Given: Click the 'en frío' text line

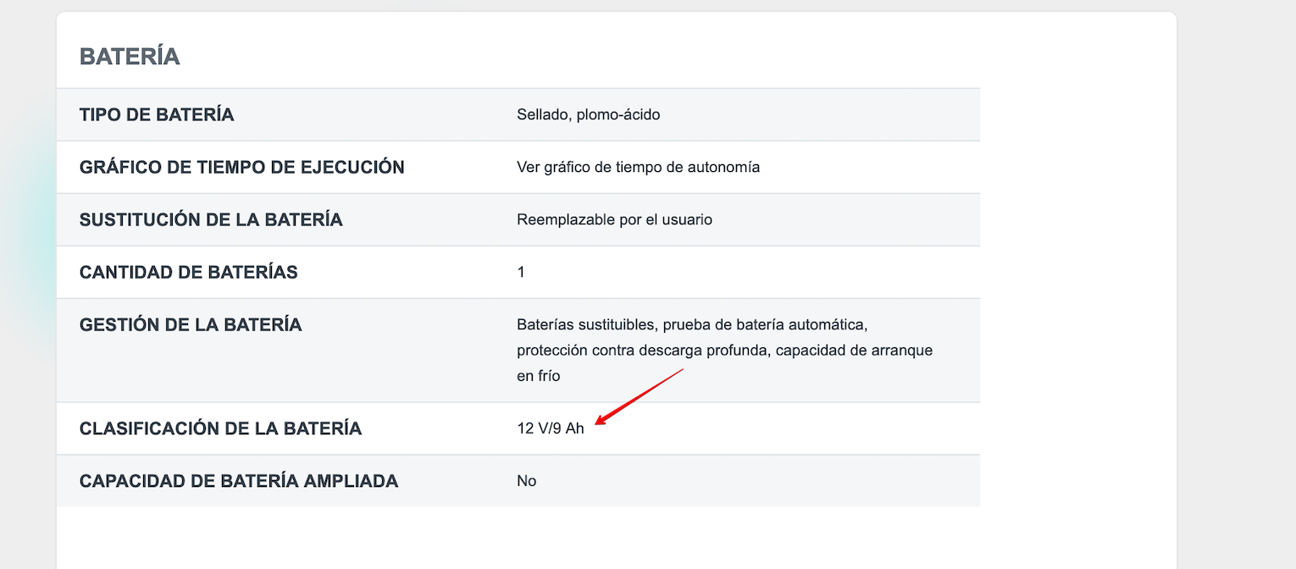Looking at the screenshot, I should click(538, 376).
